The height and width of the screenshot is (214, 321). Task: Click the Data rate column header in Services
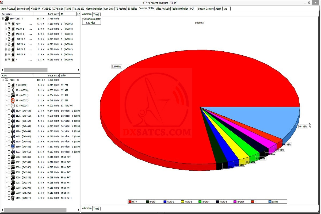click(46, 14)
